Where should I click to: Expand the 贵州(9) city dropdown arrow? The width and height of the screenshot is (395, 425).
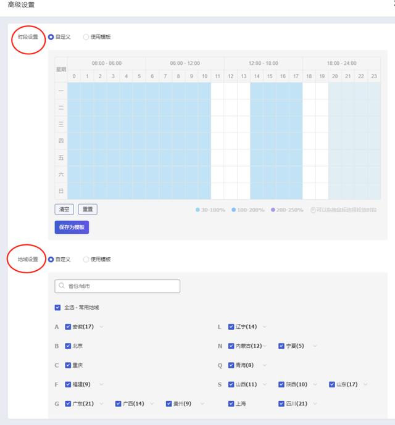pyautogui.click(x=202, y=403)
